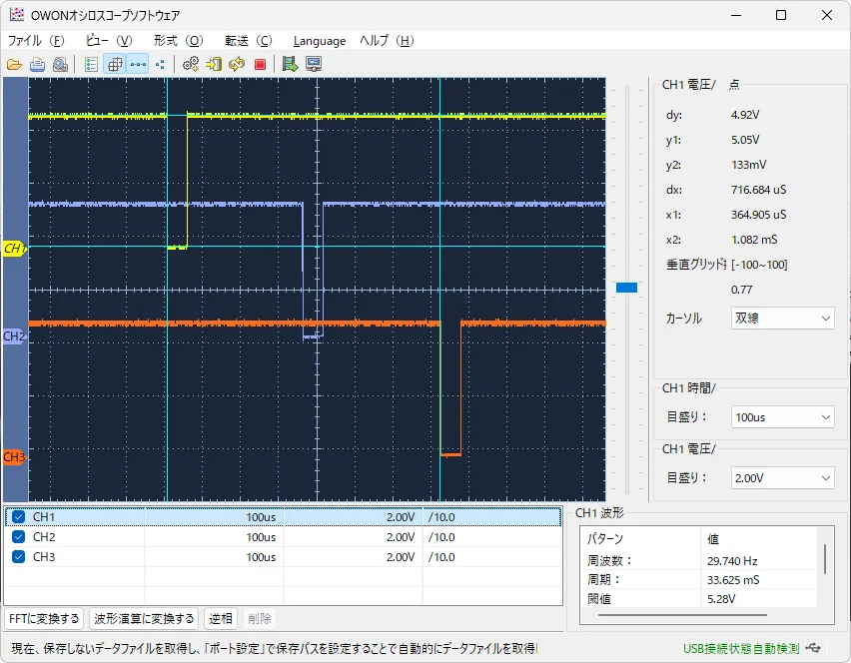This screenshot has height=663, width=851.
Task: Toggle the list view icon in the toolbar
Action: point(91,65)
